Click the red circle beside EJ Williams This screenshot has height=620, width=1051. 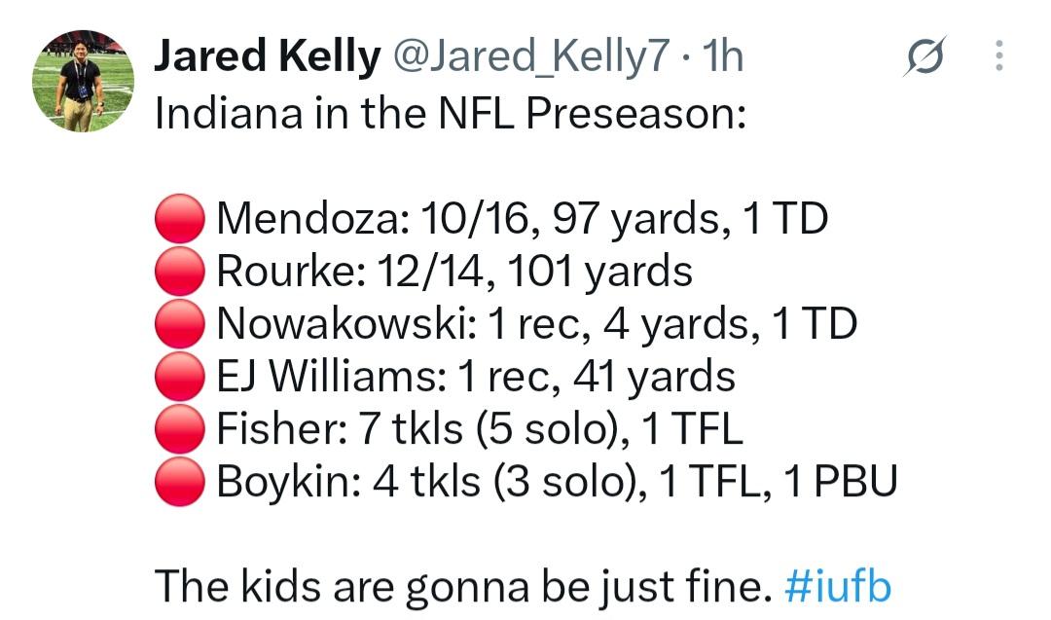(x=180, y=376)
